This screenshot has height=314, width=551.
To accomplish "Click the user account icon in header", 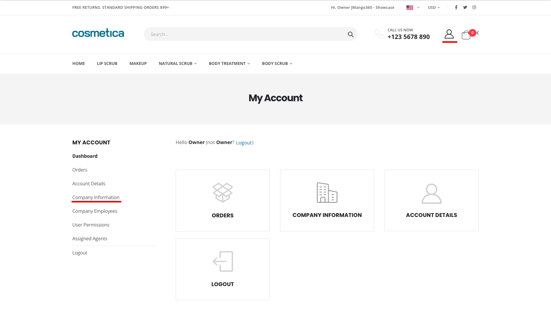I will [x=449, y=34].
